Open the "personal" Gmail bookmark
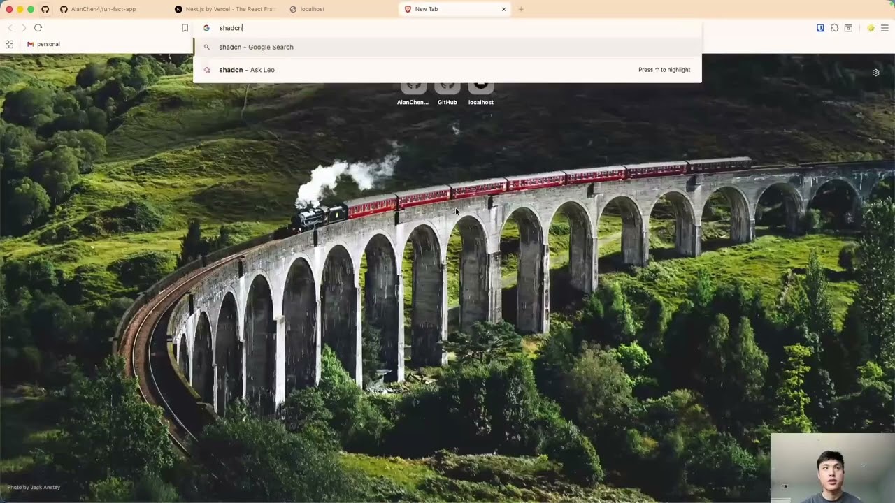 (x=43, y=44)
